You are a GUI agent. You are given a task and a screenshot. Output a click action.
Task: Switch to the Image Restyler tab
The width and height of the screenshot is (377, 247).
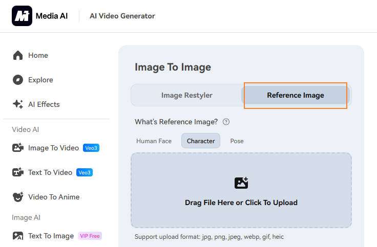tap(186, 95)
